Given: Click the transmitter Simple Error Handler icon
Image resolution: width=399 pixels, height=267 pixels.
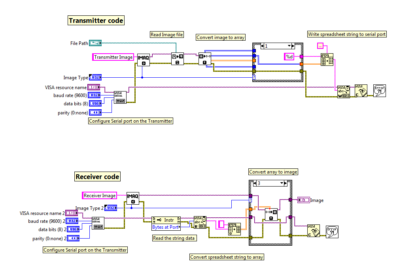Looking at the screenshot, I should [x=379, y=90].
